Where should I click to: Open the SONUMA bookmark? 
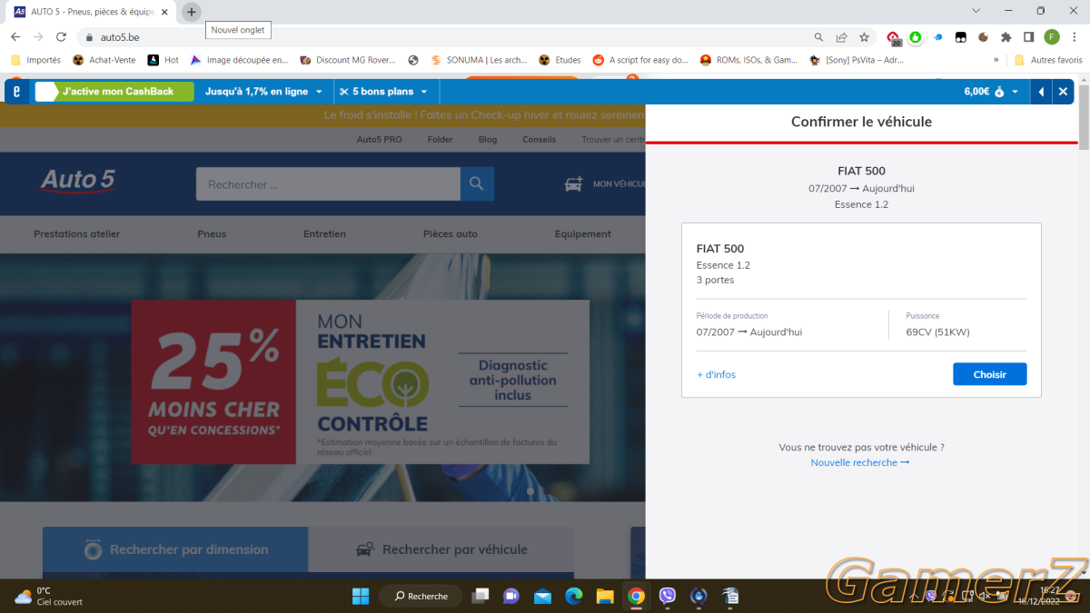(x=479, y=60)
